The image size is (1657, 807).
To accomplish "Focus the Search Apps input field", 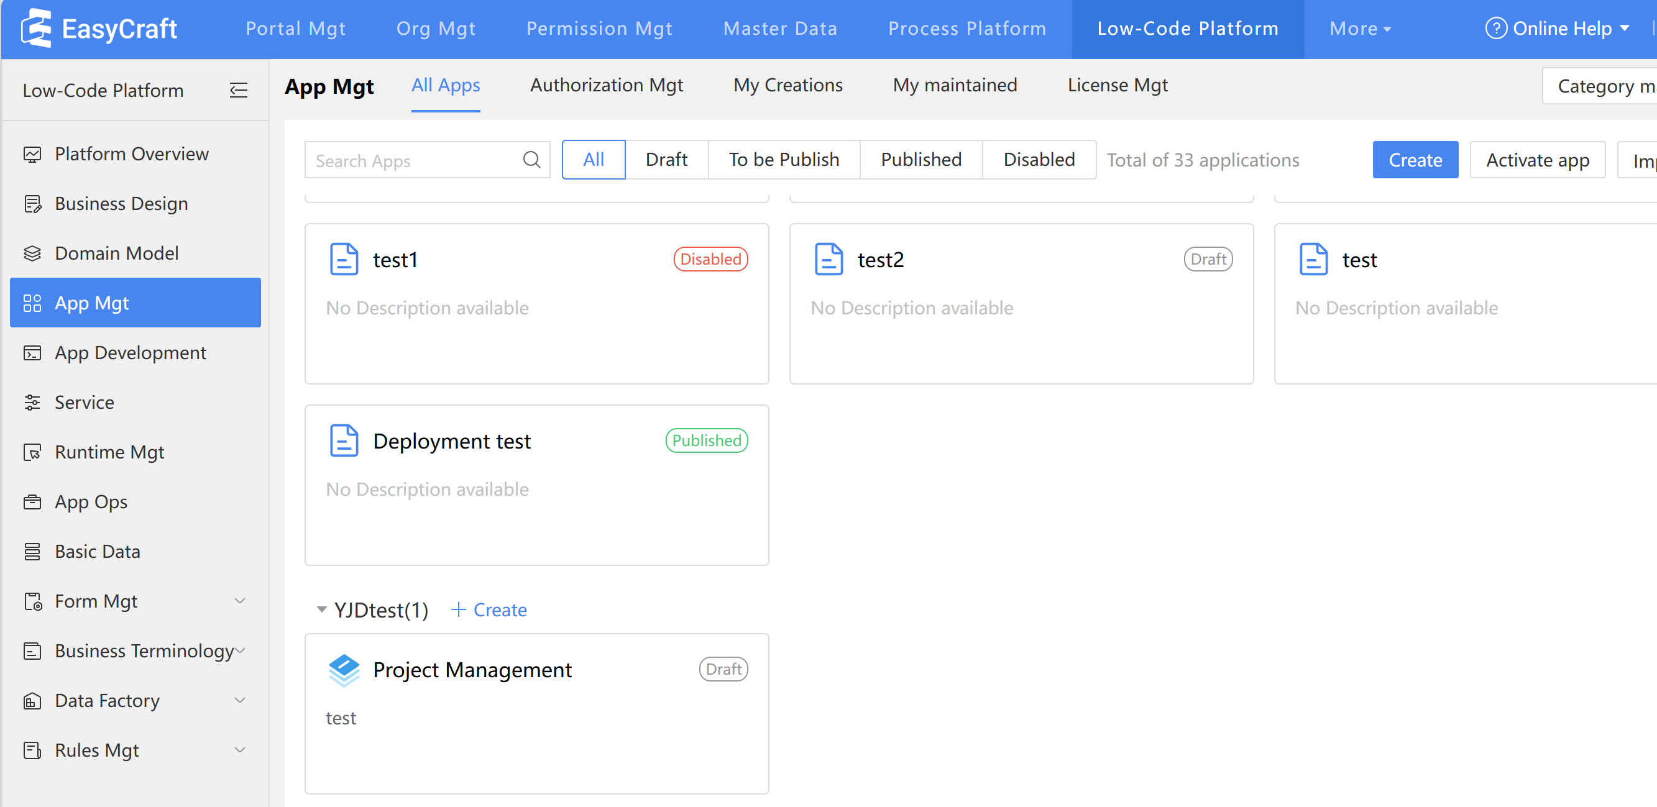I will pos(415,161).
